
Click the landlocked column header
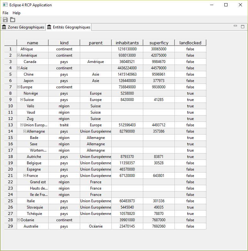point(190,43)
